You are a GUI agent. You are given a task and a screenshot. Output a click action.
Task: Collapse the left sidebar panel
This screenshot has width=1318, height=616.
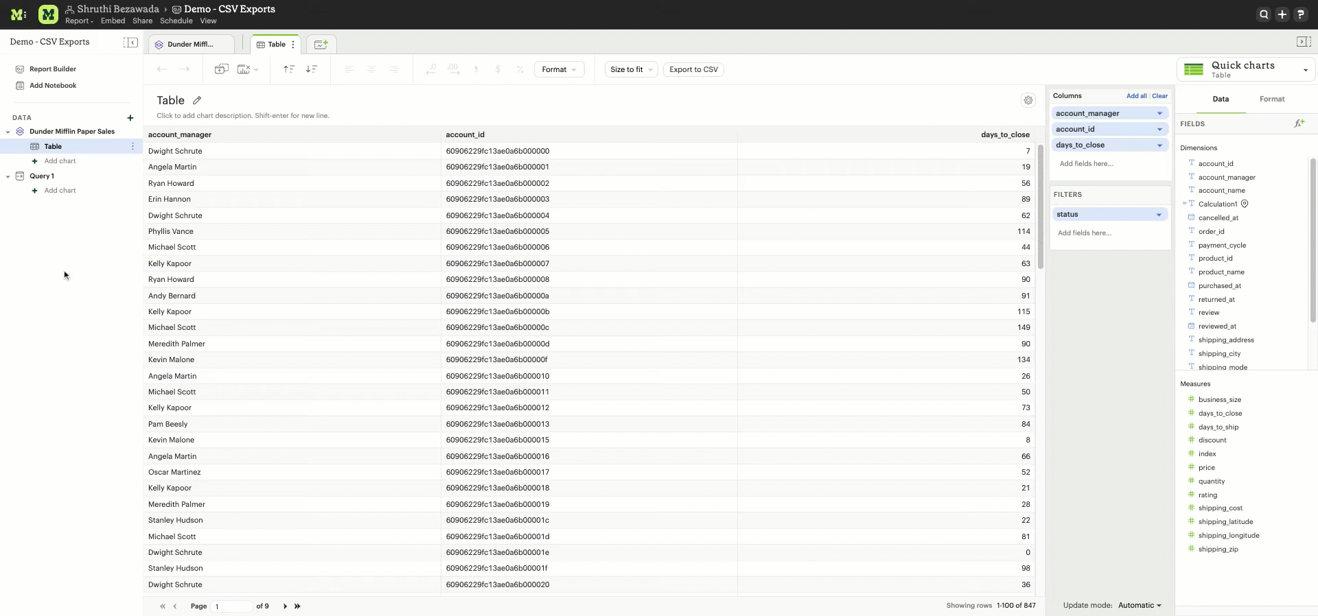click(x=130, y=43)
